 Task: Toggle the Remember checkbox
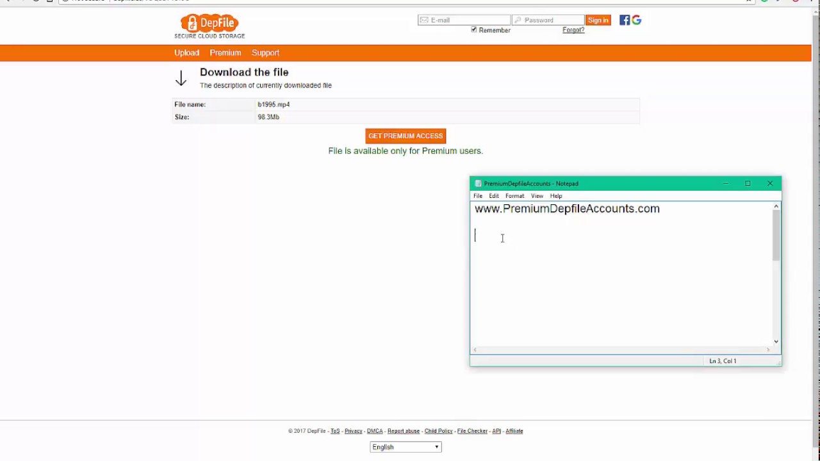[474, 29]
